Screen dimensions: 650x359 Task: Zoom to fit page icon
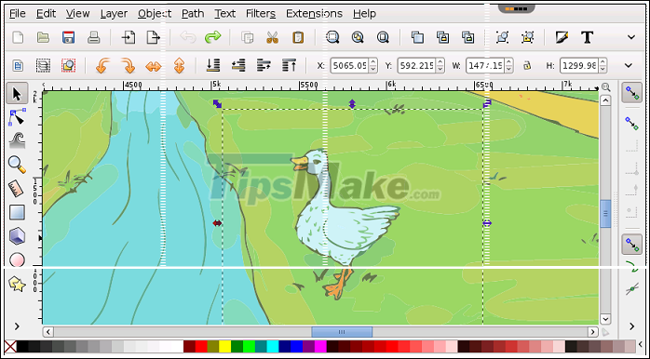pyautogui.click(x=383, y=38)
